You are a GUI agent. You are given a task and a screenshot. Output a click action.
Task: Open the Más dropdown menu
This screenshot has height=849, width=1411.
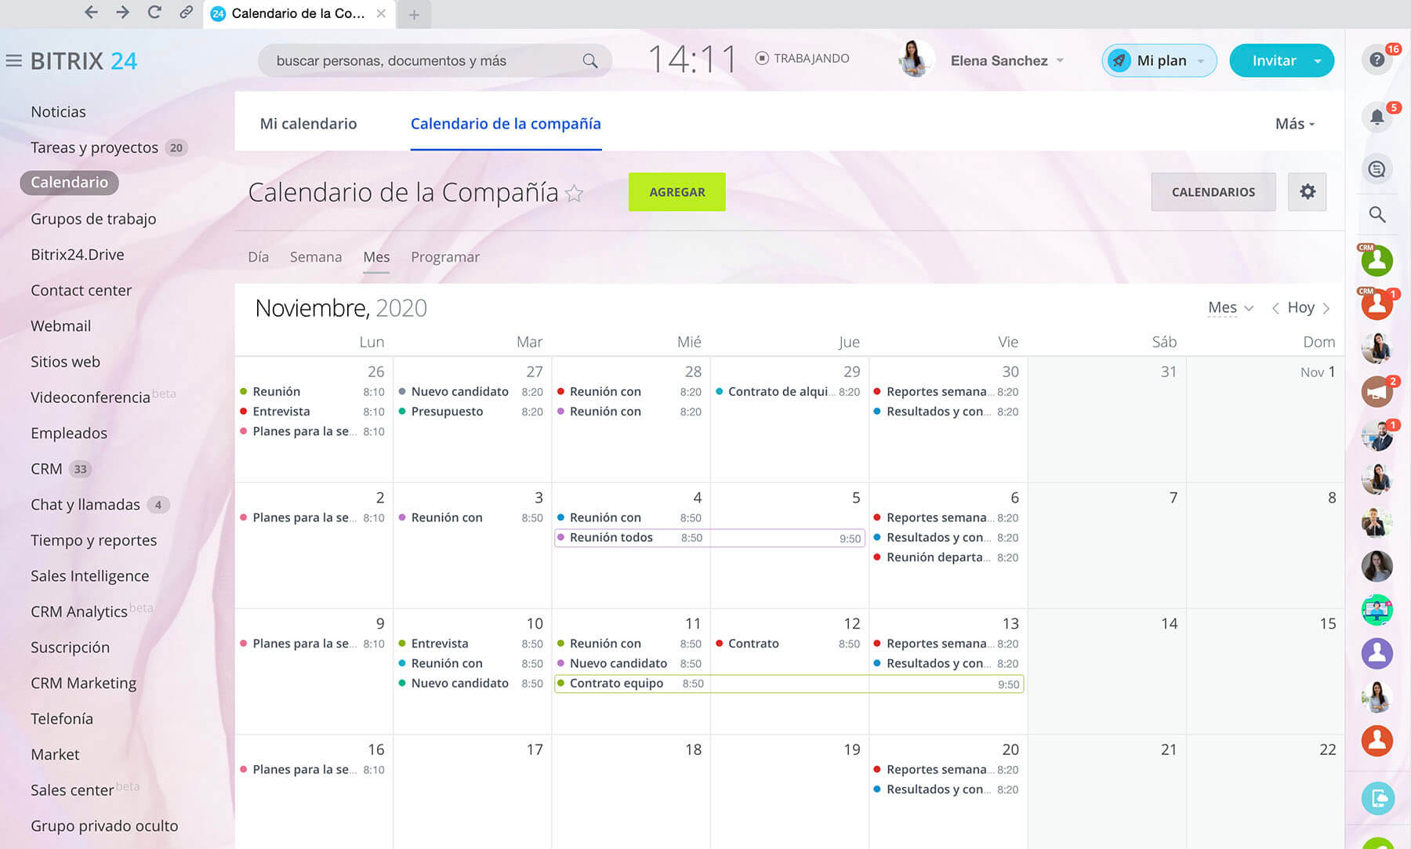[x=1294, y=124]
